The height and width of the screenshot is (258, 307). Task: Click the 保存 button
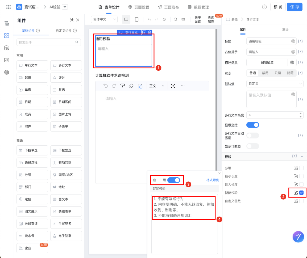click(294, 7)
